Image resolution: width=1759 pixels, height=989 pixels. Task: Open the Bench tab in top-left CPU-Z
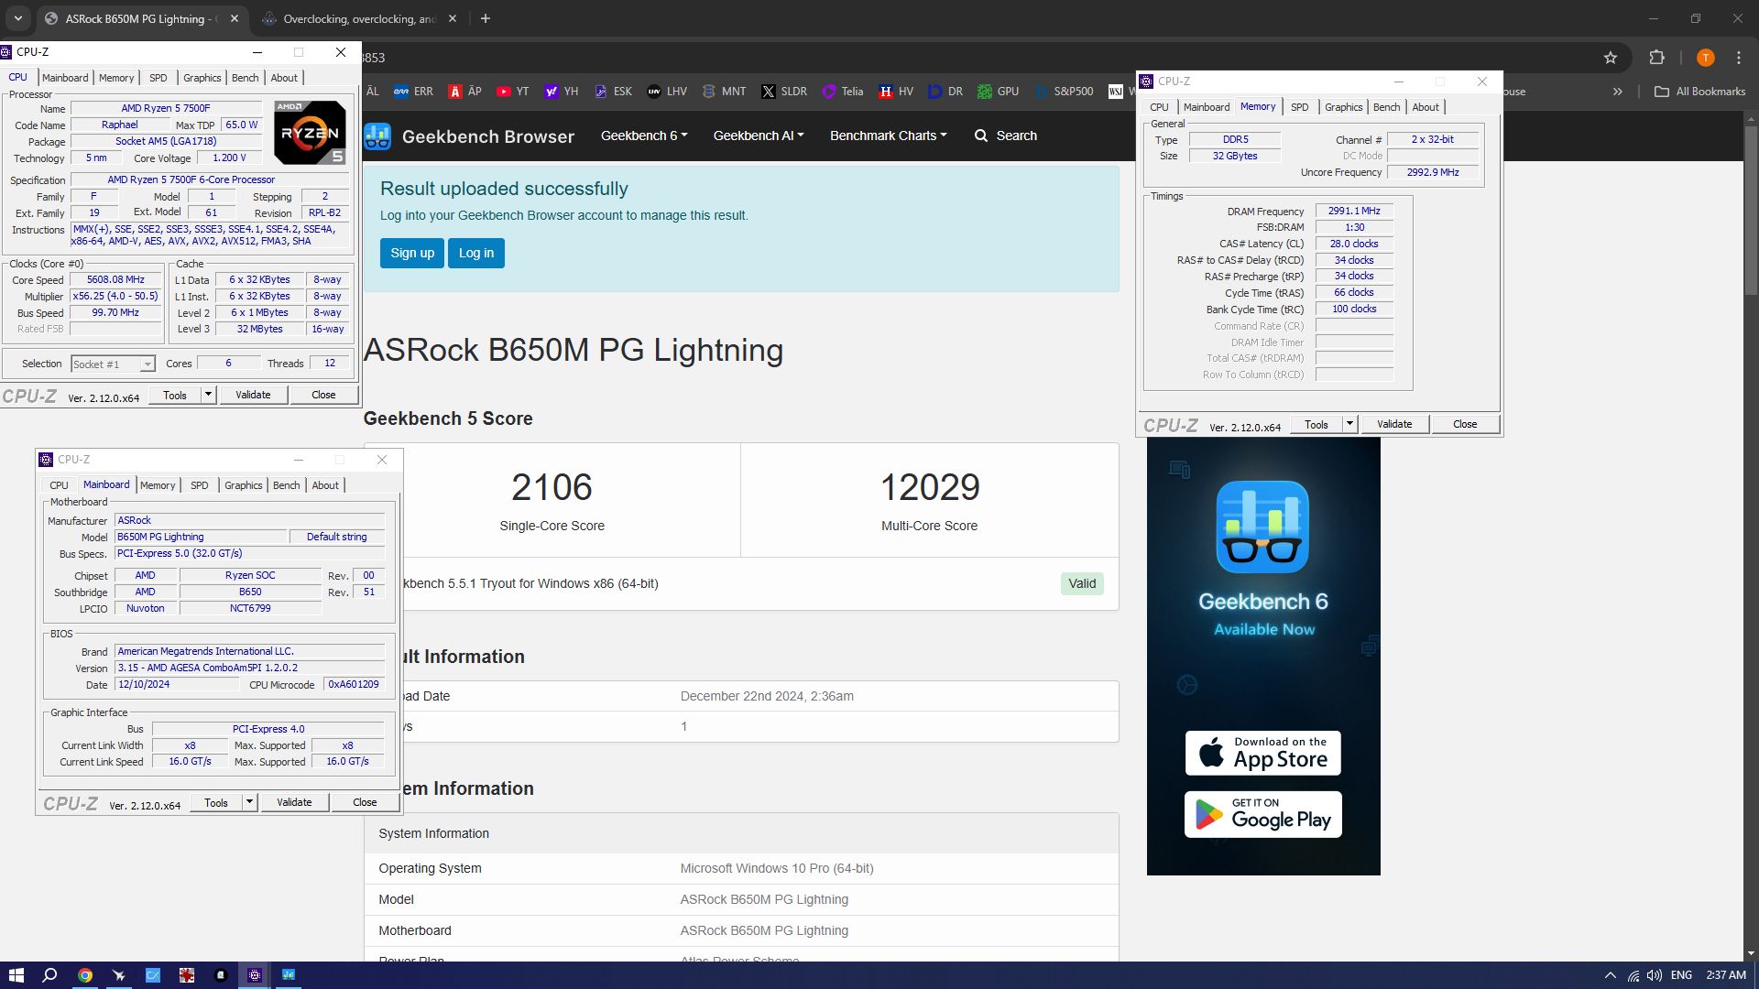pos(245,78)
